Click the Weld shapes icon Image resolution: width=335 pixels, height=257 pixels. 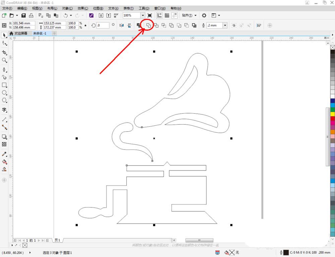click(x=148, y=25)
